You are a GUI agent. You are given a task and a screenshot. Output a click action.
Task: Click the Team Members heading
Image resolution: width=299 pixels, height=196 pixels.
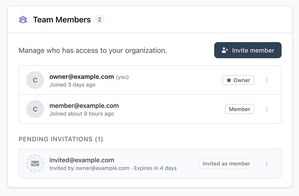click(x=62, y=20)
